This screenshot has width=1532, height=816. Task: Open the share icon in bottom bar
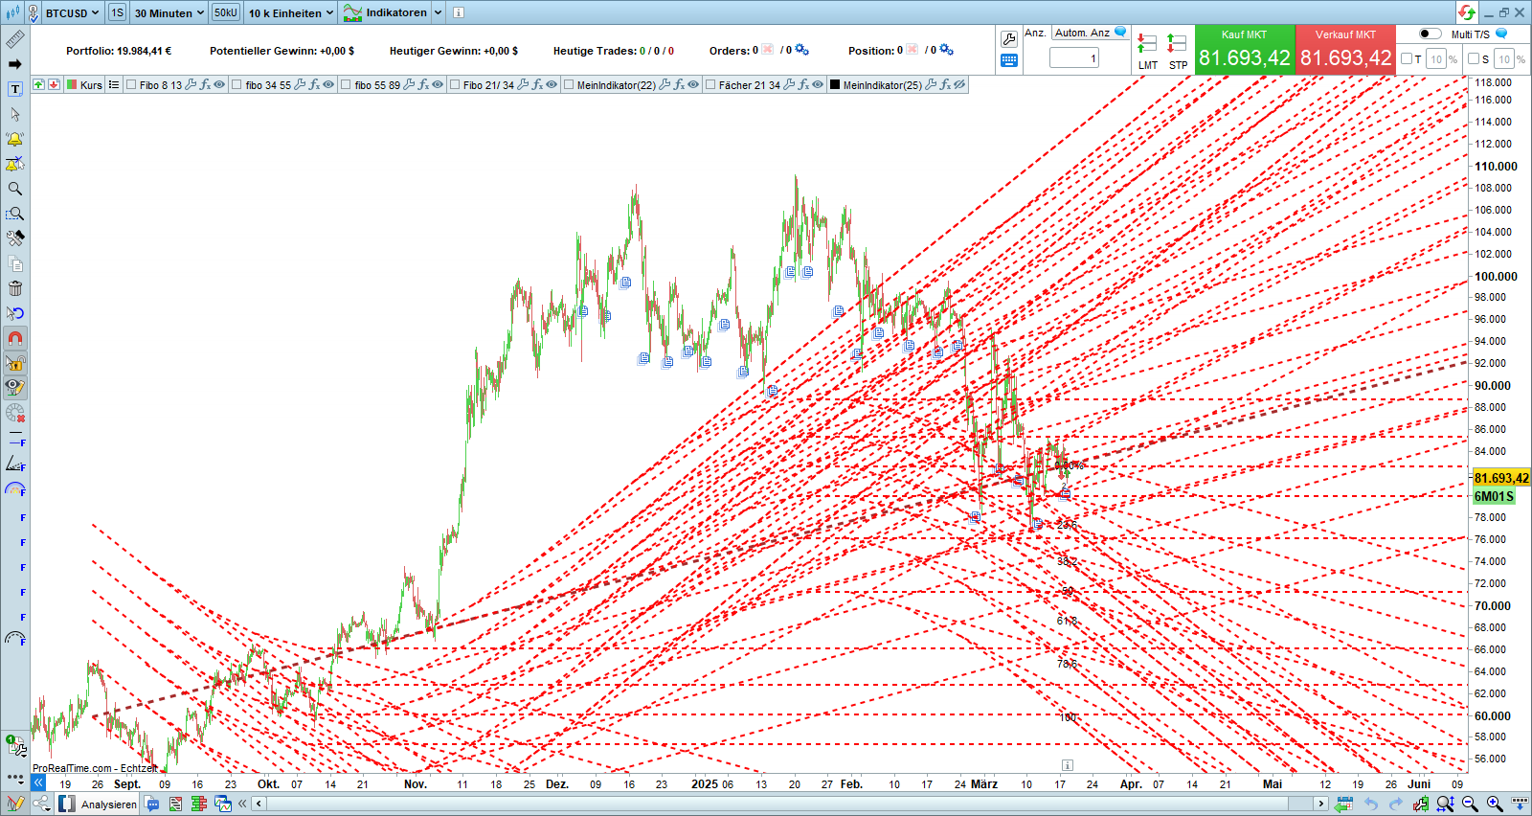(x=41, y=805)
